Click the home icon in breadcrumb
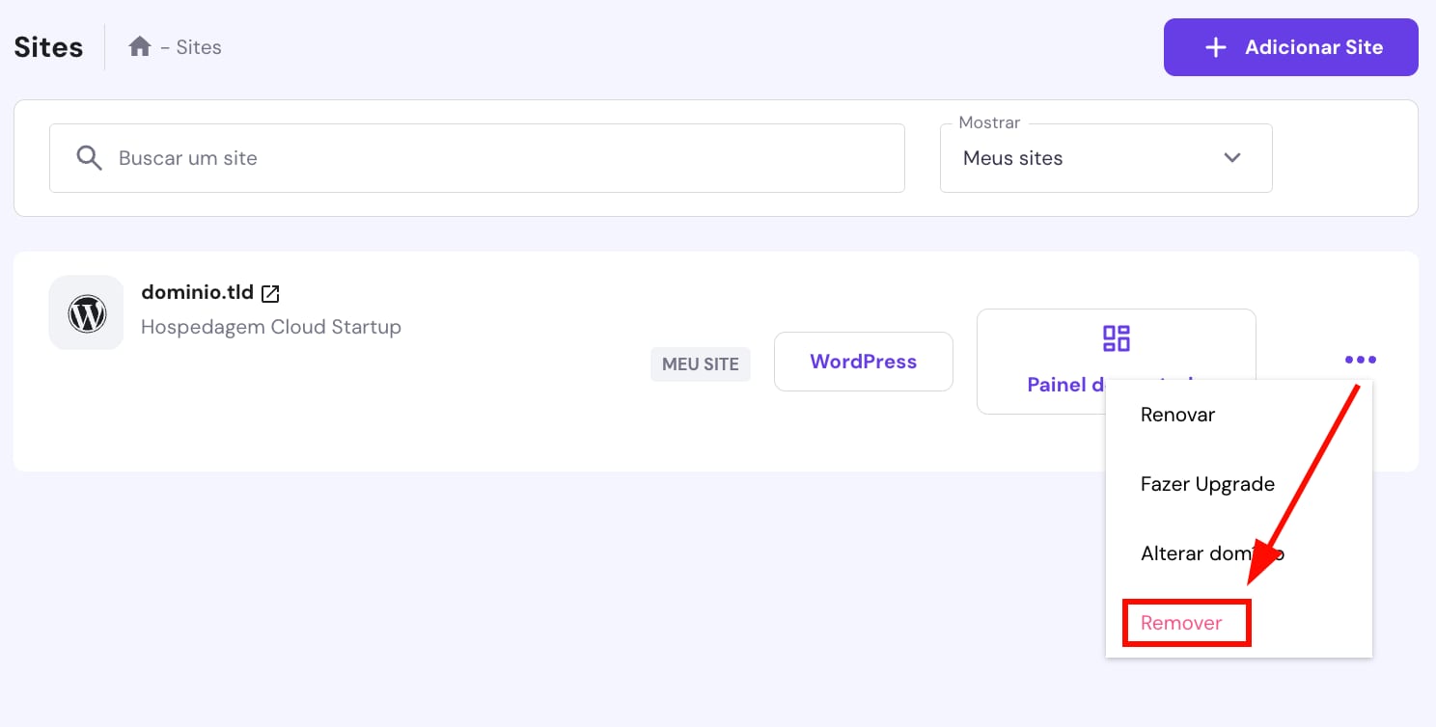The image size is (1436, 727). 140,47
